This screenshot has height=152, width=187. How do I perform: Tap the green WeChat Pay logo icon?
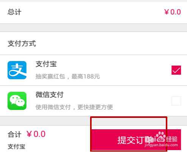point(17,101)
